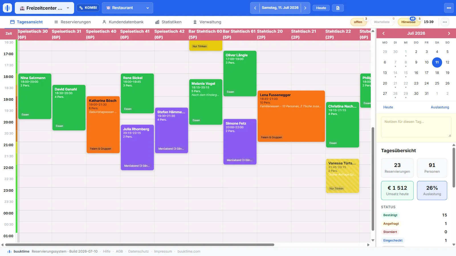Open the buuktime.com footer link
Image resolution: width=456 pixels, height=256 pixels.
coord(189,251)
